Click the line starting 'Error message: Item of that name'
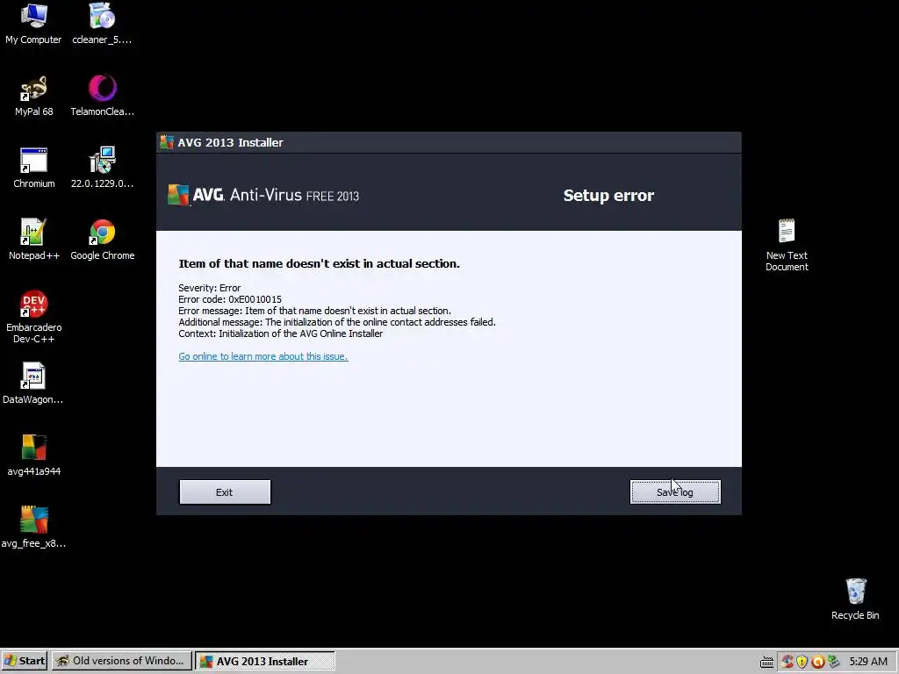Viewport: 899px width, 674px height. tap(315, 311)
